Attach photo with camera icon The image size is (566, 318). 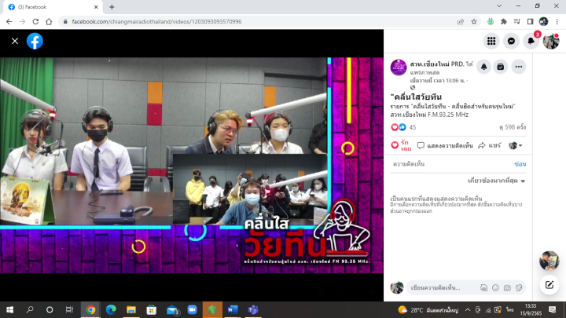pyautogui.click(x=507, y=287)
